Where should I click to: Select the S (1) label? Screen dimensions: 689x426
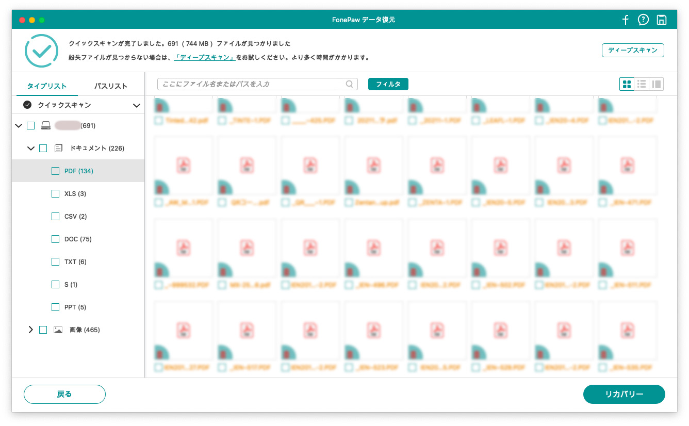(x=71, y=284)
